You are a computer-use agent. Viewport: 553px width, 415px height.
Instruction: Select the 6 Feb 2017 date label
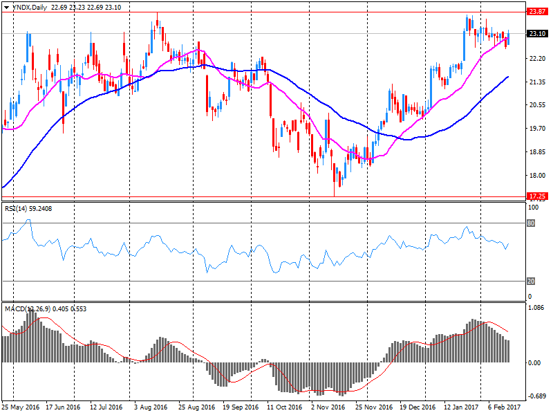point(504,407)
